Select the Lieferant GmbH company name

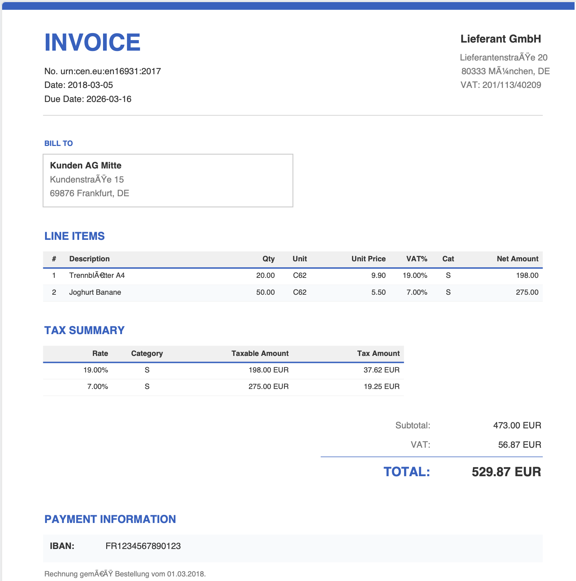pos(500,39)
